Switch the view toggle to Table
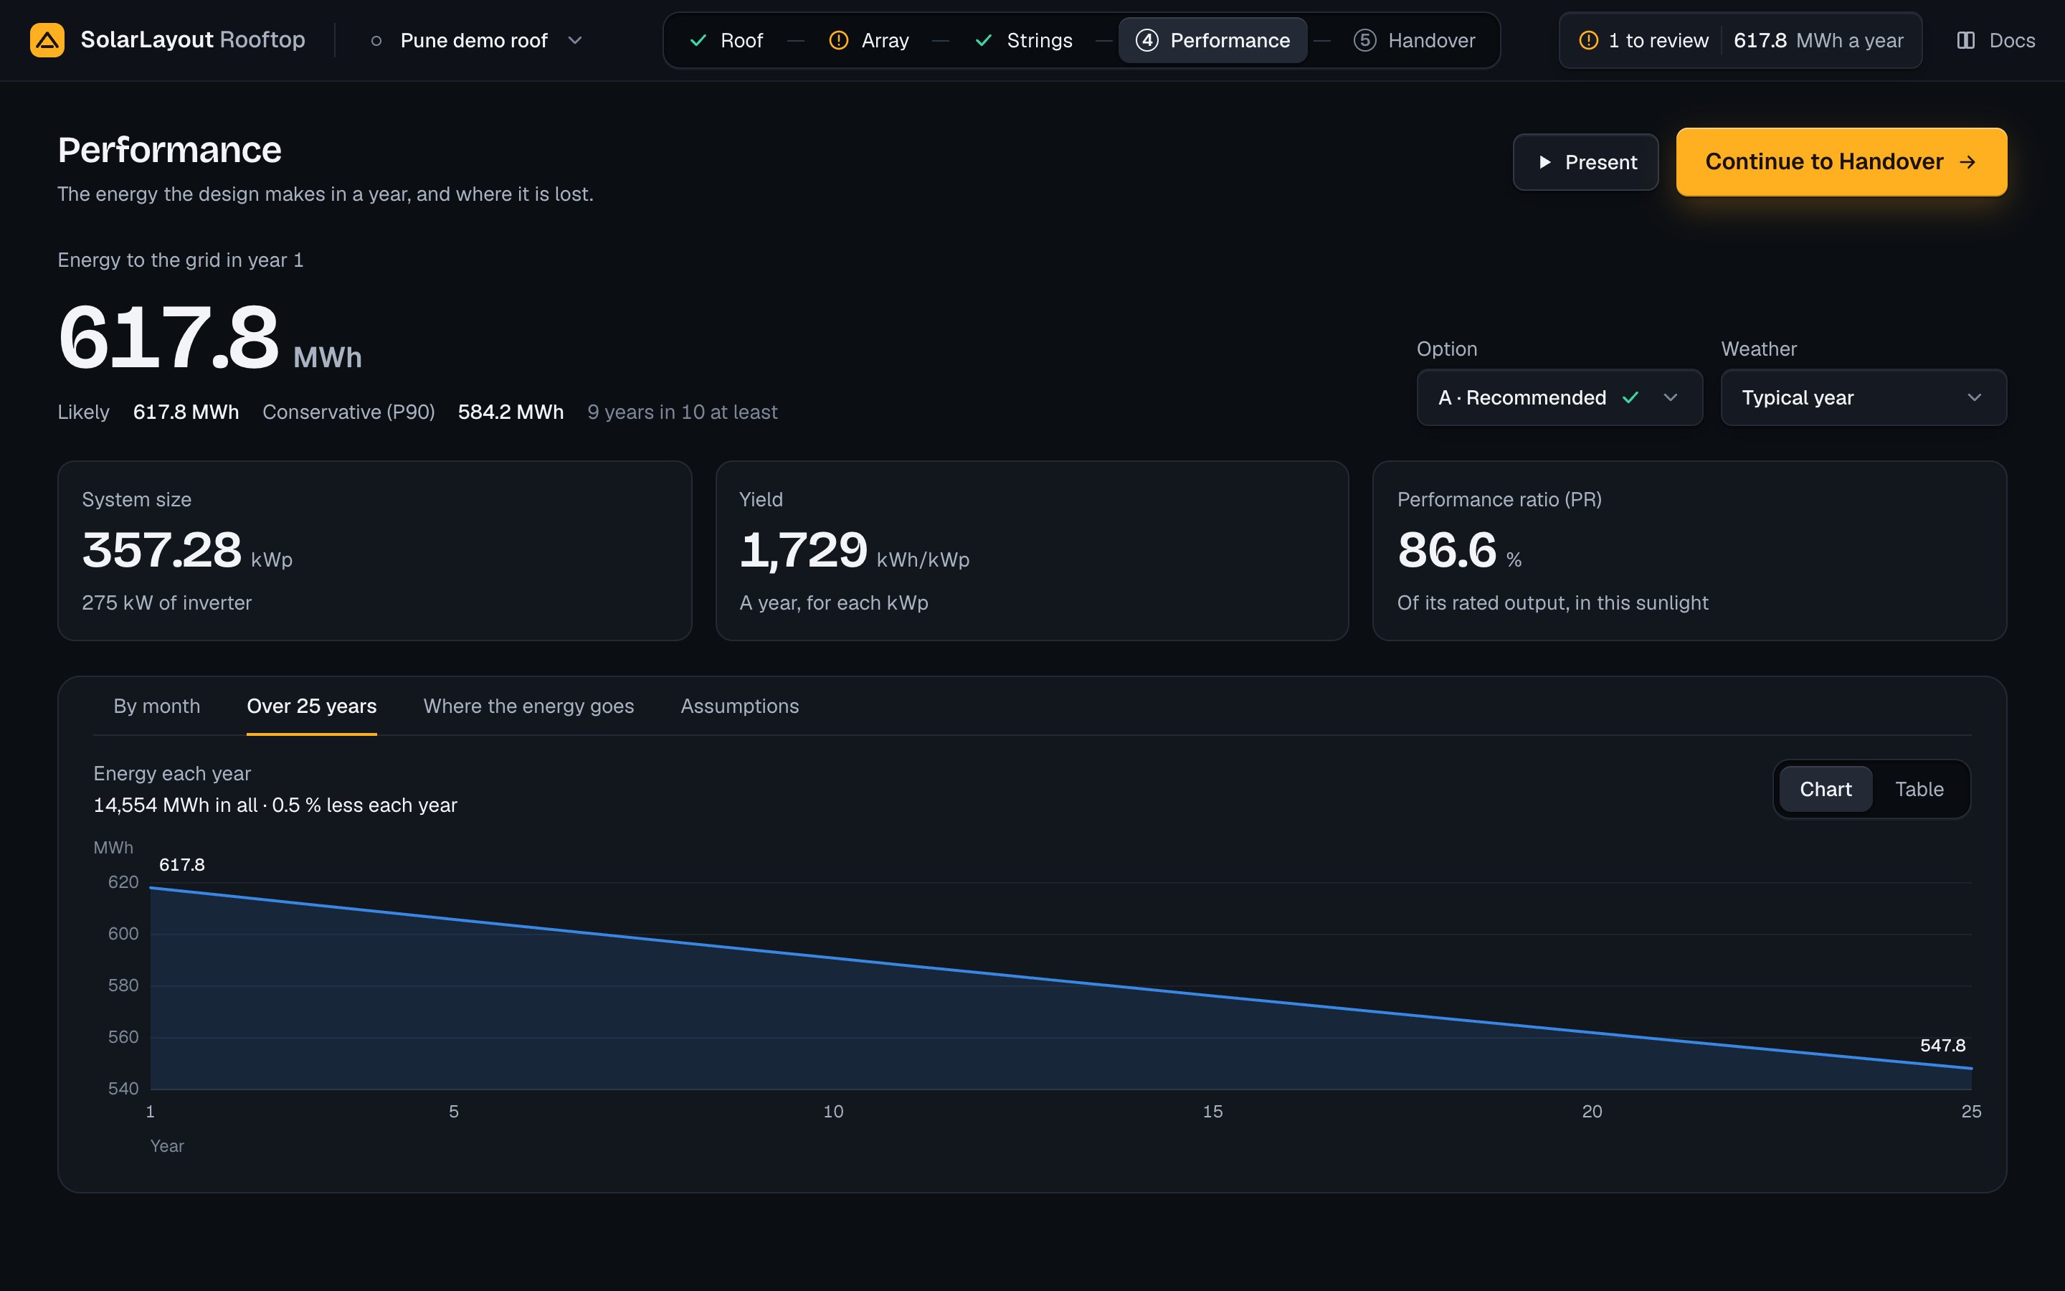Viewport: 2065px width, 1291px height. (x=1919, y=789)
